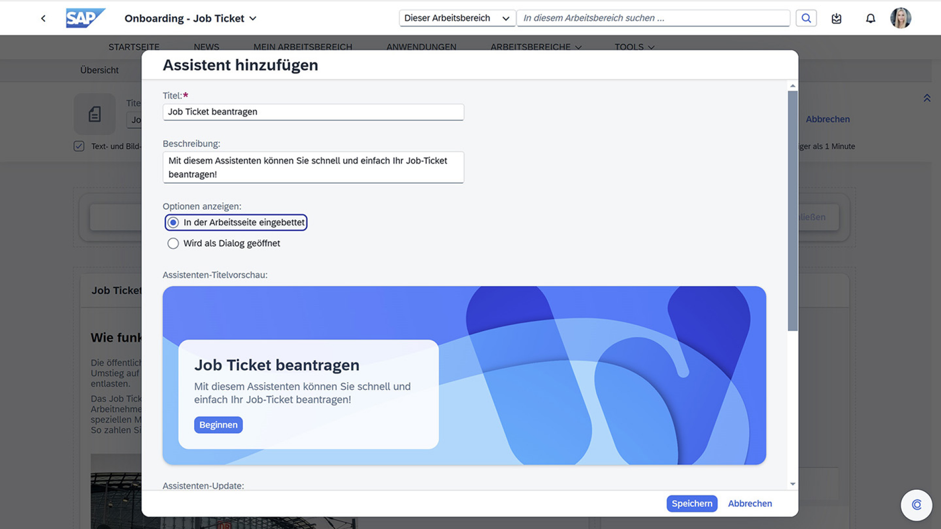Select 'In der Arbeitsseite eingebettet' option
Screen dimensions: 941x529
(x=173, y=222)
